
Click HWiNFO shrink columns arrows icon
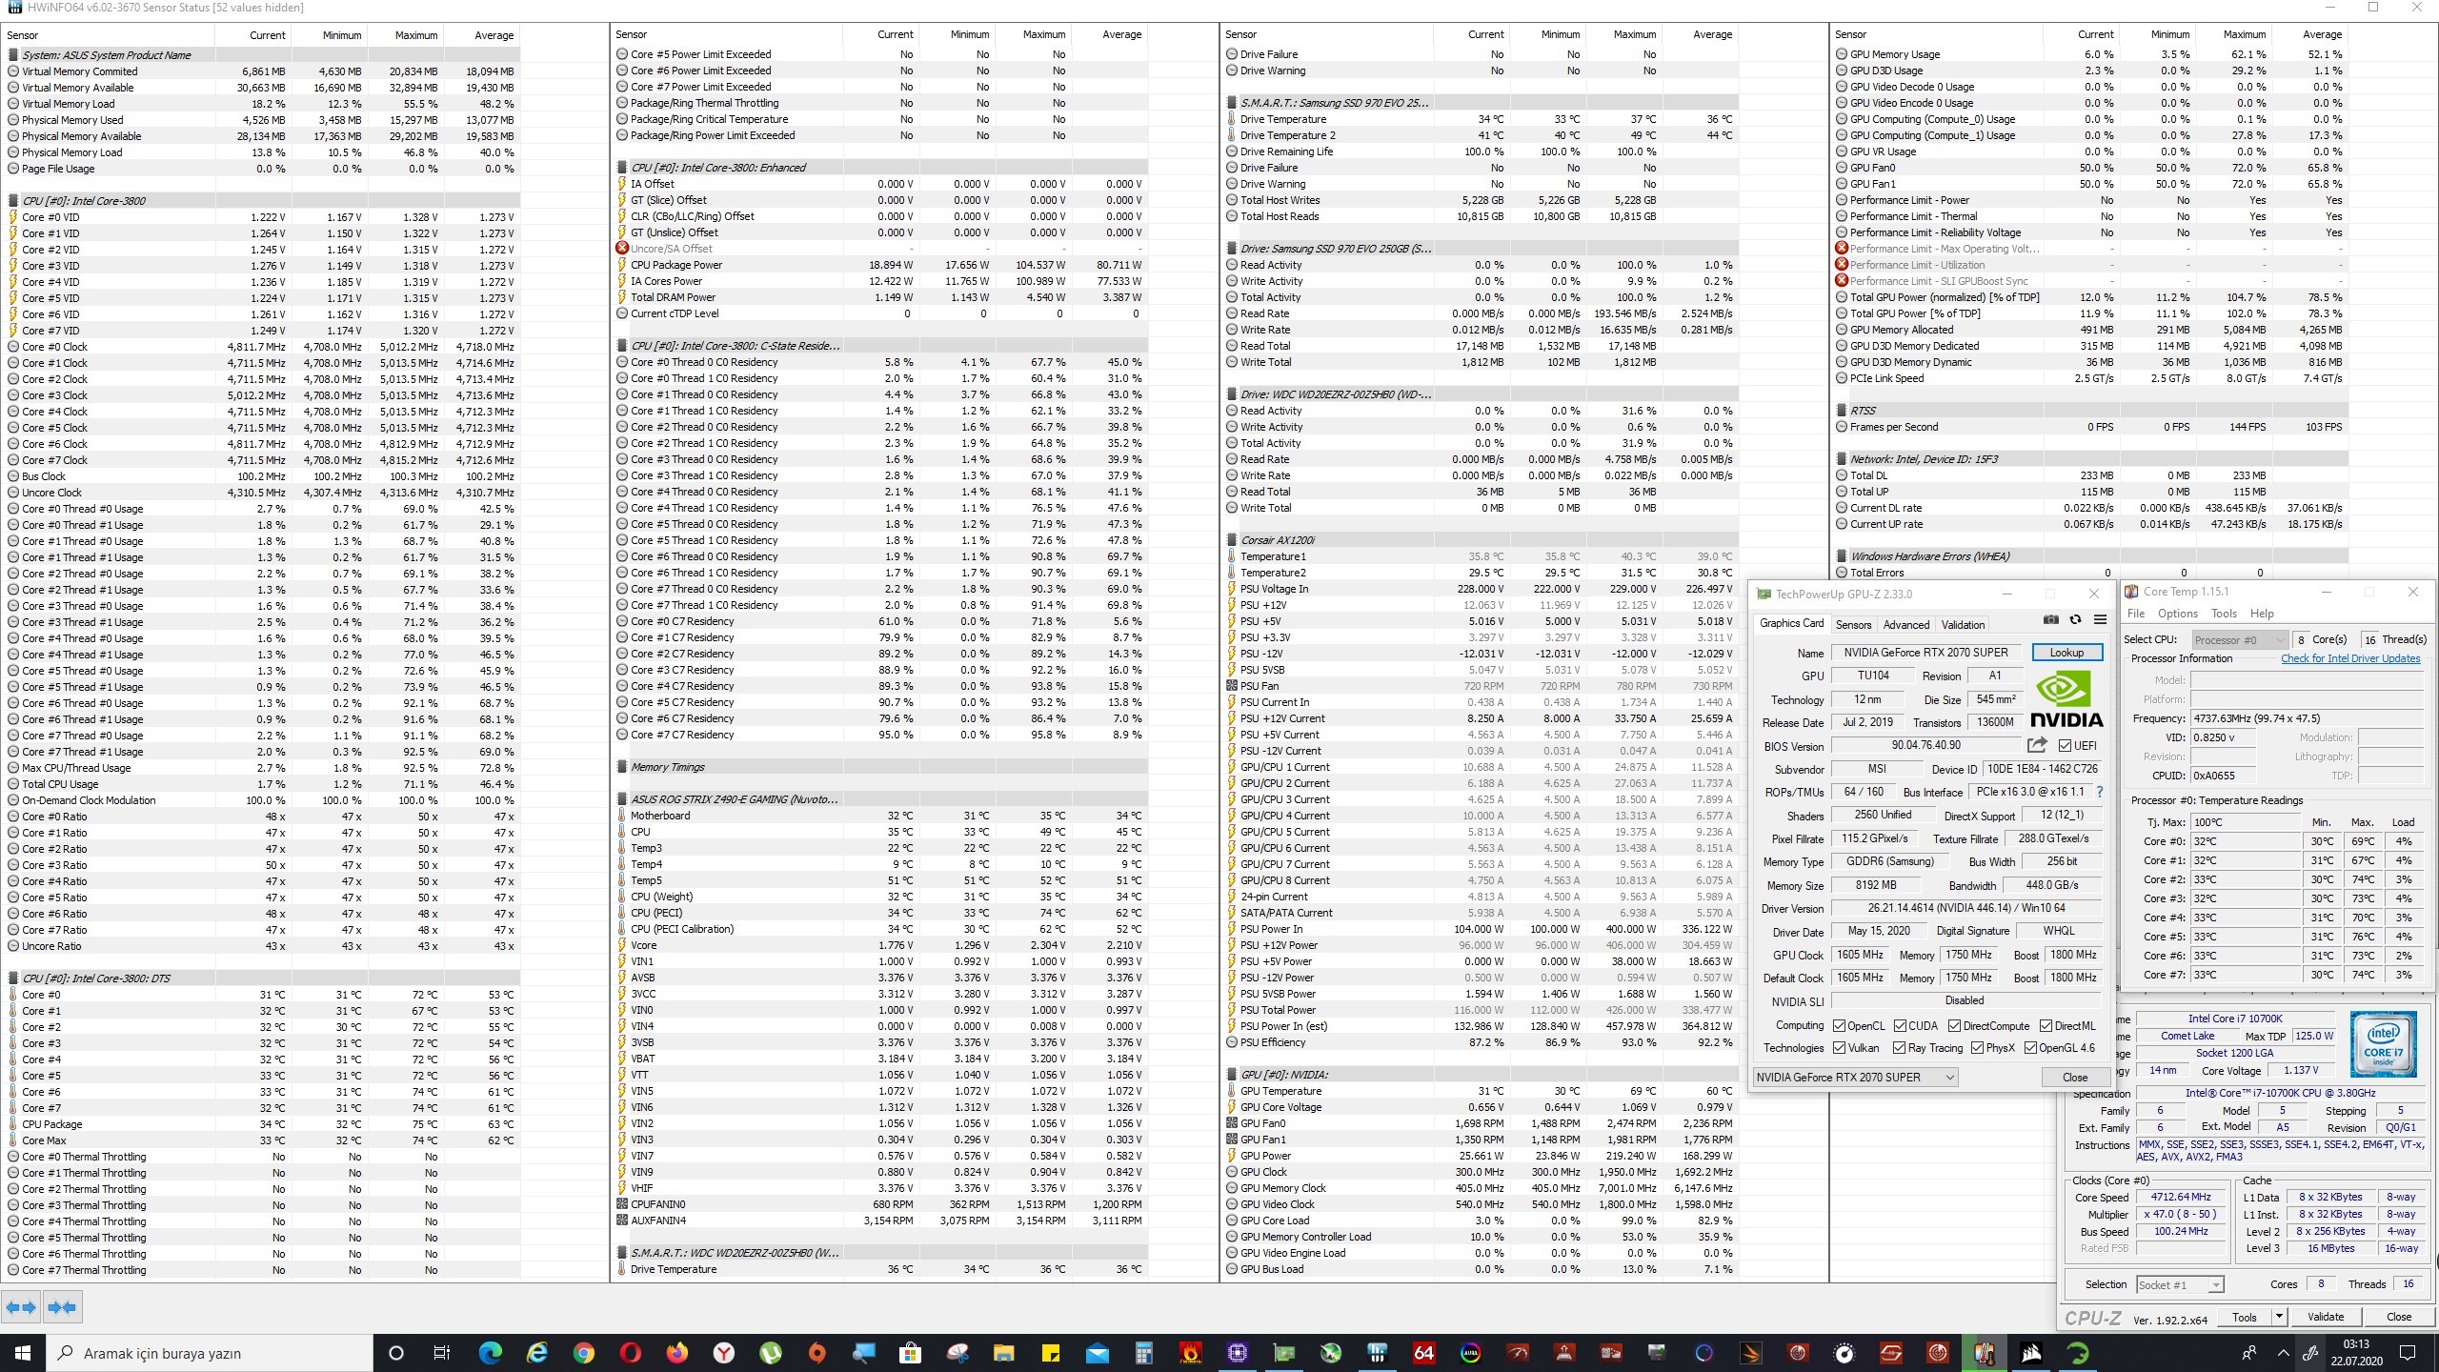(x=62, y=1307)
